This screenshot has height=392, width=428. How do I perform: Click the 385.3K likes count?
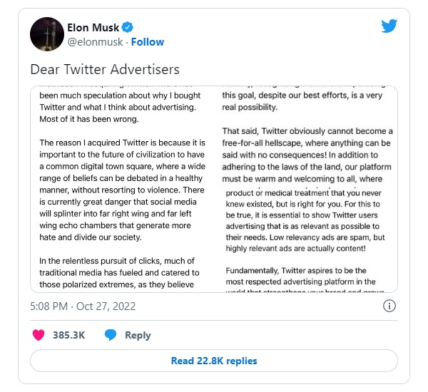[x=70, y=335]
